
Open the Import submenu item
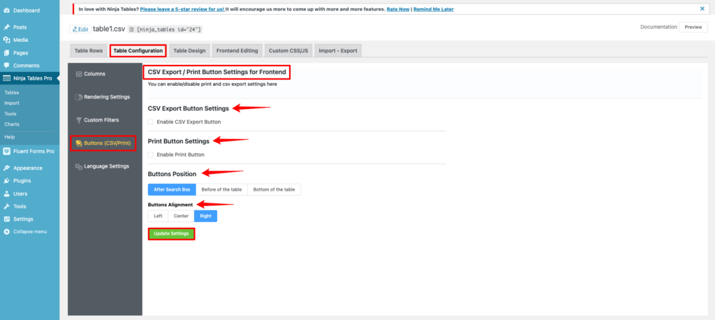[x=12, y=103]
